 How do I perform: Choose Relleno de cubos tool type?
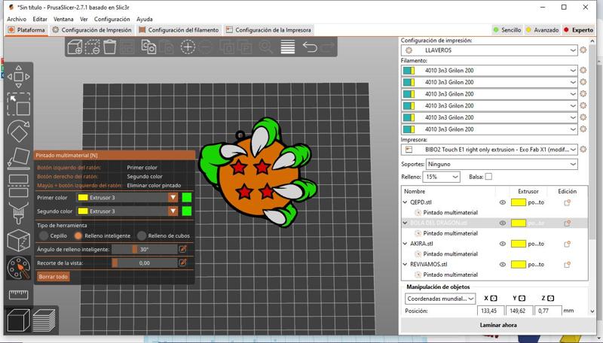coord(141,235)
